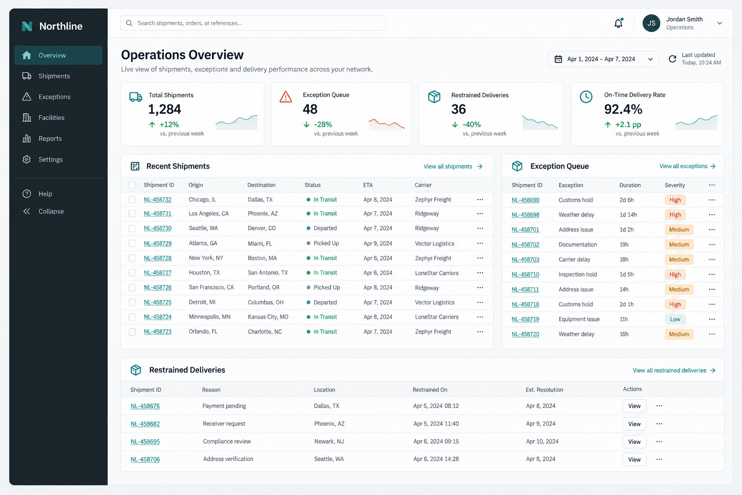Go to Overview in the sidebar

click(58, 55)
